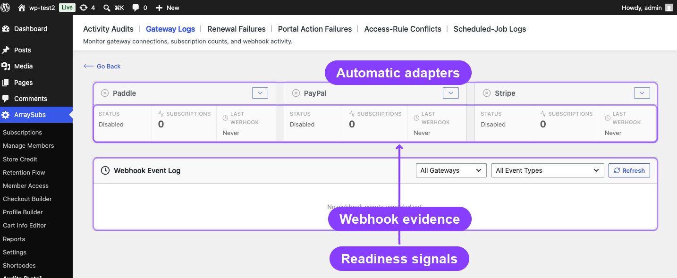Open the All Event Types dropdown
Viewport: 677px width, 278px height.
(548, 170)
